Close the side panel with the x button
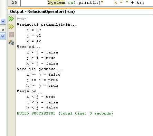The image size is (153, 136). tap(3, 29)
